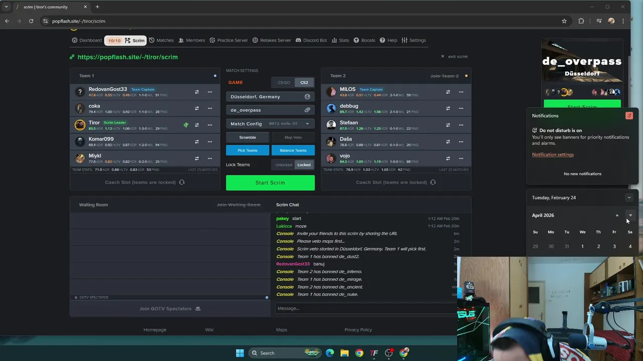Go to Members section
Image resolution: width=643 pixels, height=361 pixels.
pyautogui.click(x=191, y=40)
